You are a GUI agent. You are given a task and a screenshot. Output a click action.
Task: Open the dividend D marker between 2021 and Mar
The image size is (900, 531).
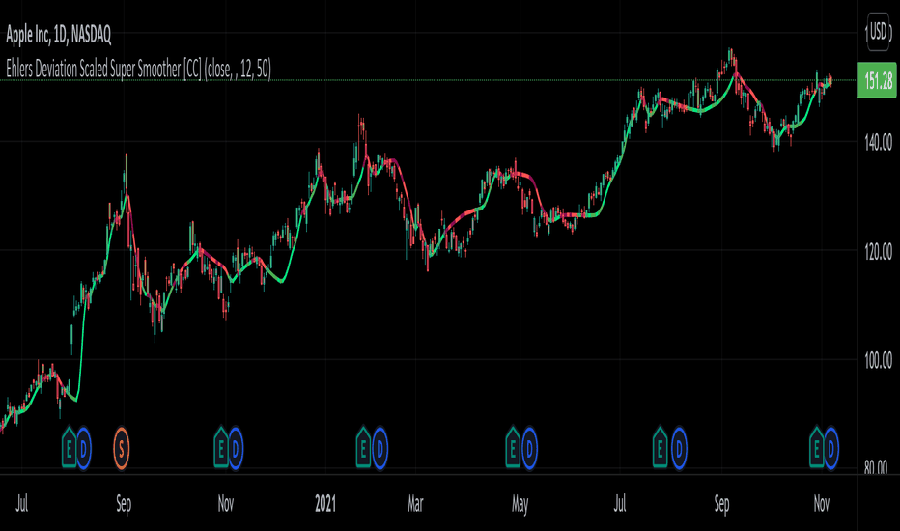pos(380,448)
